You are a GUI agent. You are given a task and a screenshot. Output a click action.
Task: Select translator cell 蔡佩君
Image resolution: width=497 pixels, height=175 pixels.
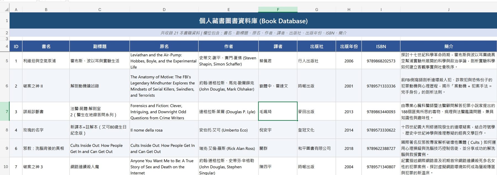[278, 61]
